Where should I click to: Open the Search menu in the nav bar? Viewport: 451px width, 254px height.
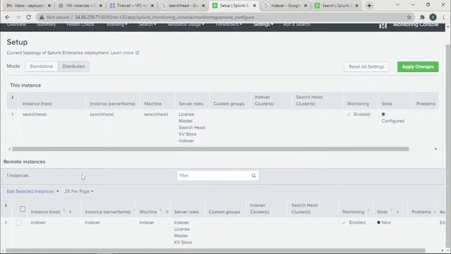(147, 25)
